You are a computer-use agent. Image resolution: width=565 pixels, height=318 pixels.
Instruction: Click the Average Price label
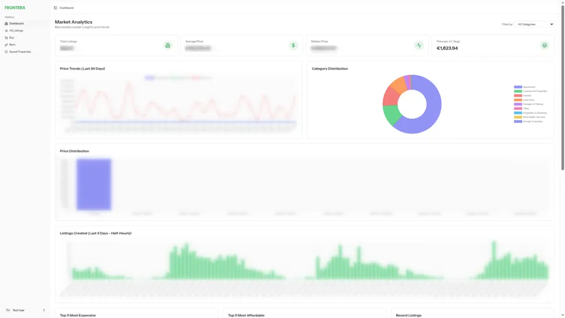(x=194, y=41)
